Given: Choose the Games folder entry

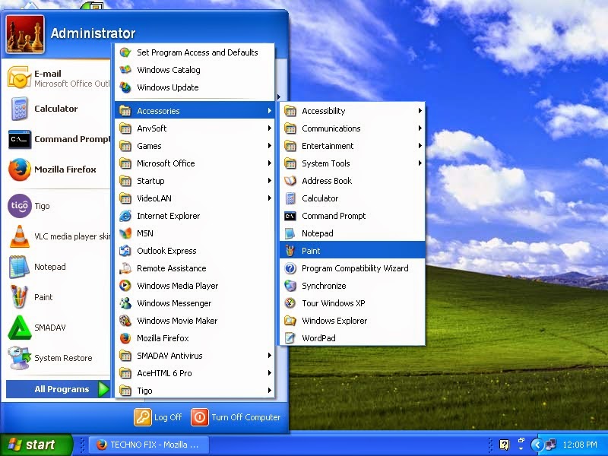Looking at the screenshot, I should (x=195, y=146).
